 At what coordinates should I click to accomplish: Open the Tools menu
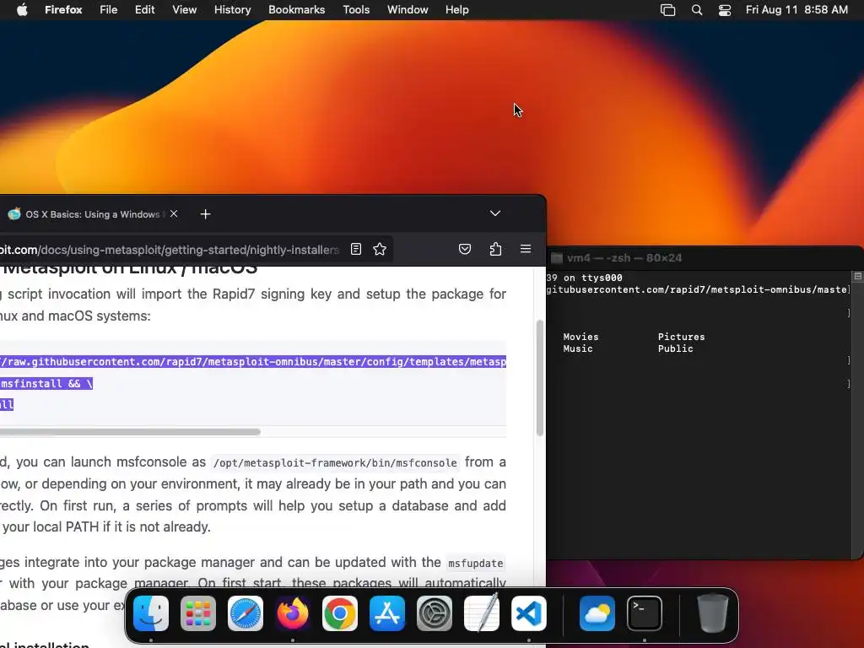pos(356,9)
